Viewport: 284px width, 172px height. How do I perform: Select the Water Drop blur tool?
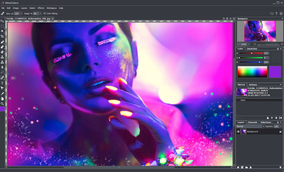2,67
